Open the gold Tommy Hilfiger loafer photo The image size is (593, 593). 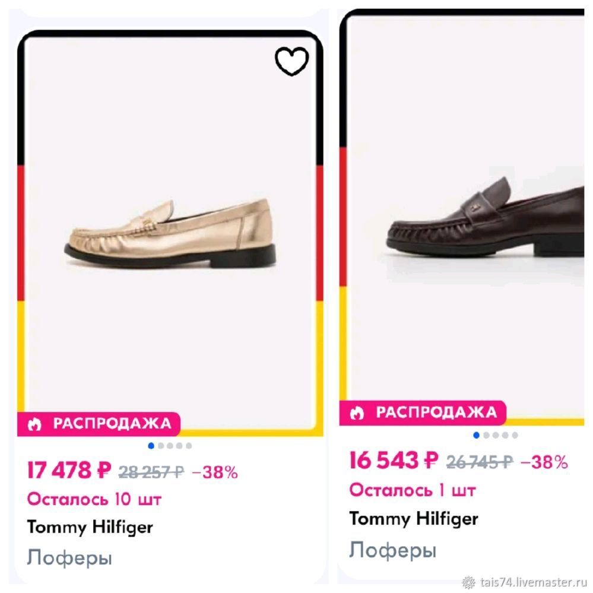[170, 234]
